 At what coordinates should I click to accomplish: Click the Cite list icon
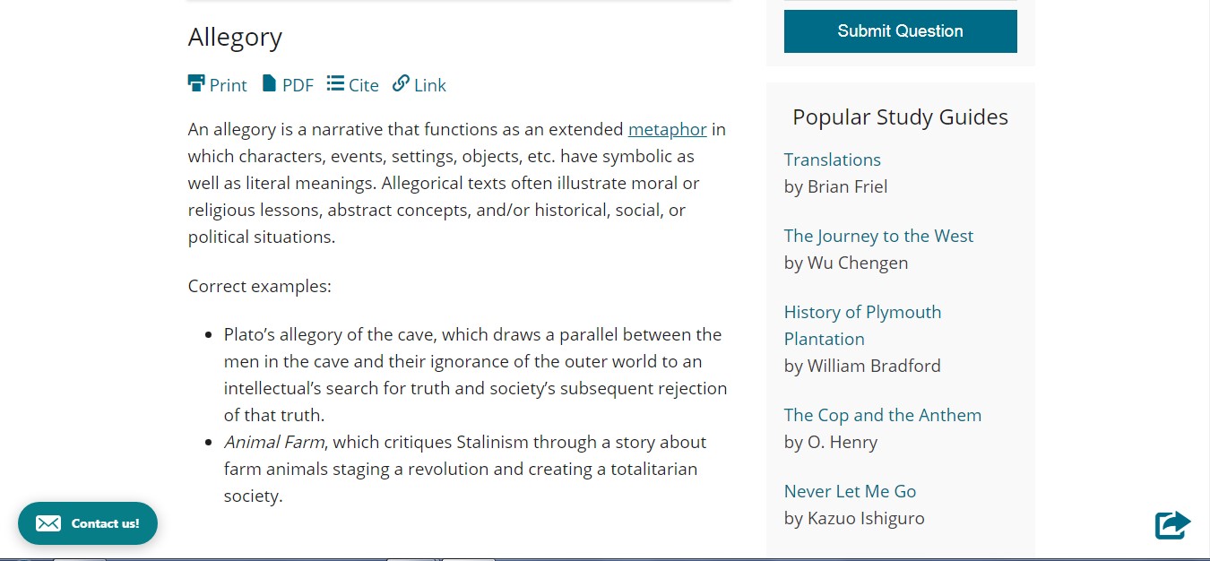pyautogui.click(x=335, y=83)
